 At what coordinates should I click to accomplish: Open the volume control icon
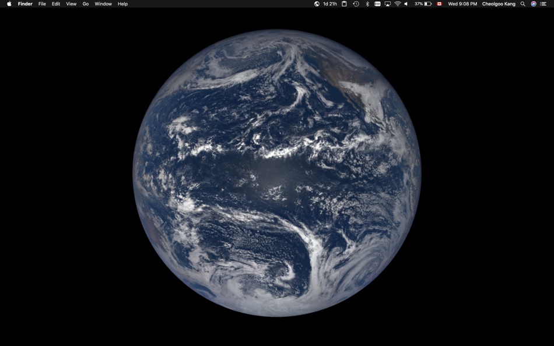click(x=406, y=4)
